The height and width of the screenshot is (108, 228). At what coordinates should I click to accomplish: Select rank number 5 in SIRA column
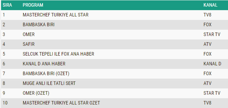click(4, 54)
